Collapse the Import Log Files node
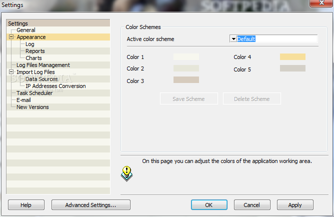Viewport: 334px width, 217px height. 11,72
